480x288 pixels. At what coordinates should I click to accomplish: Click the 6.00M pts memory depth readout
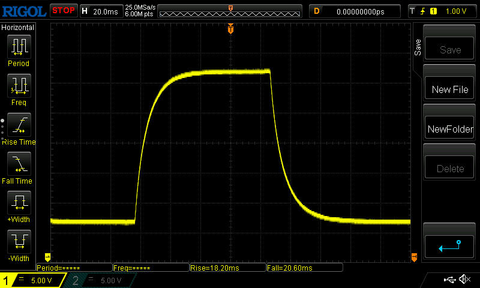pyautogui.click(x=139, y=14)
